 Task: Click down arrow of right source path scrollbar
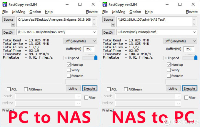pos(194,24)
